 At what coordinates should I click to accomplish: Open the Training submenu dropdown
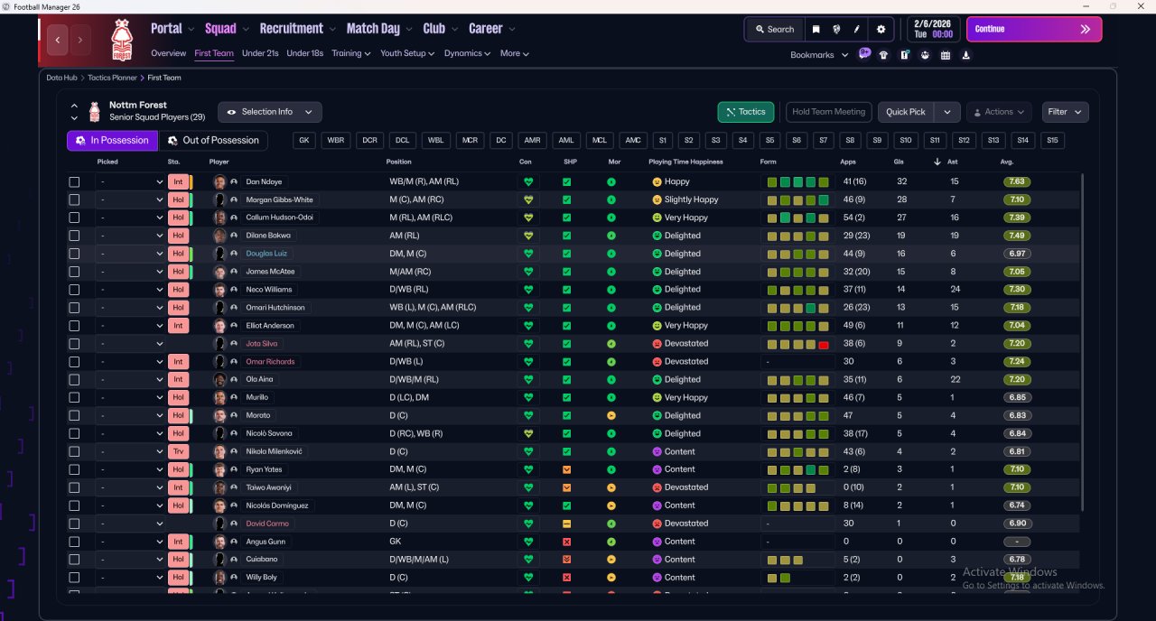[351, 53]
